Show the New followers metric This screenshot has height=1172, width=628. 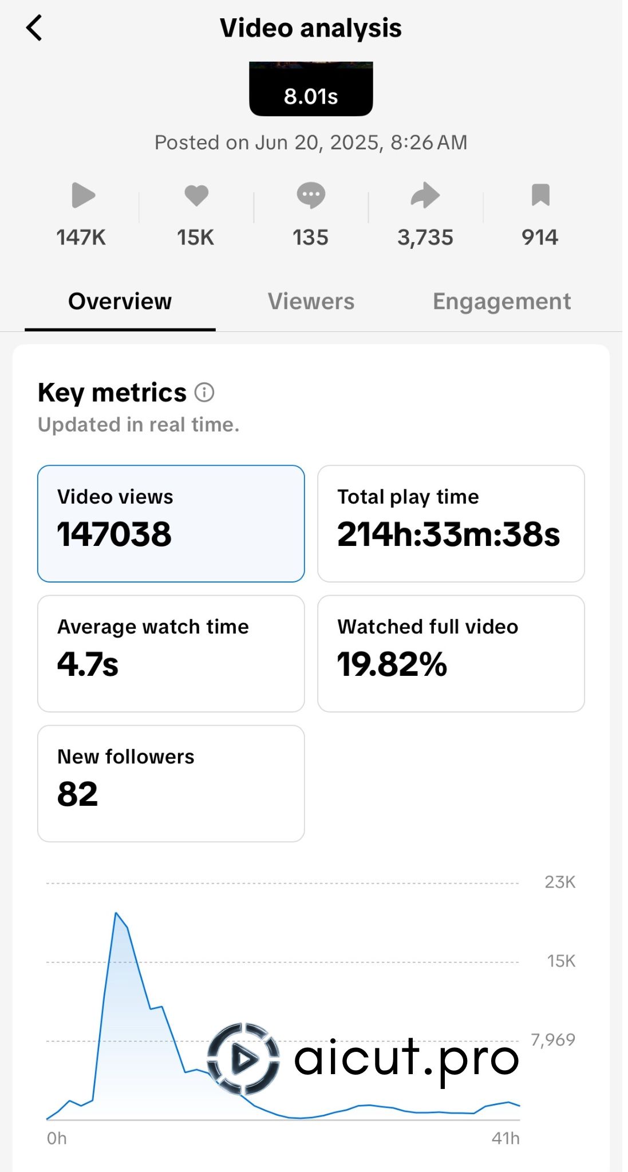click(171, 783)
